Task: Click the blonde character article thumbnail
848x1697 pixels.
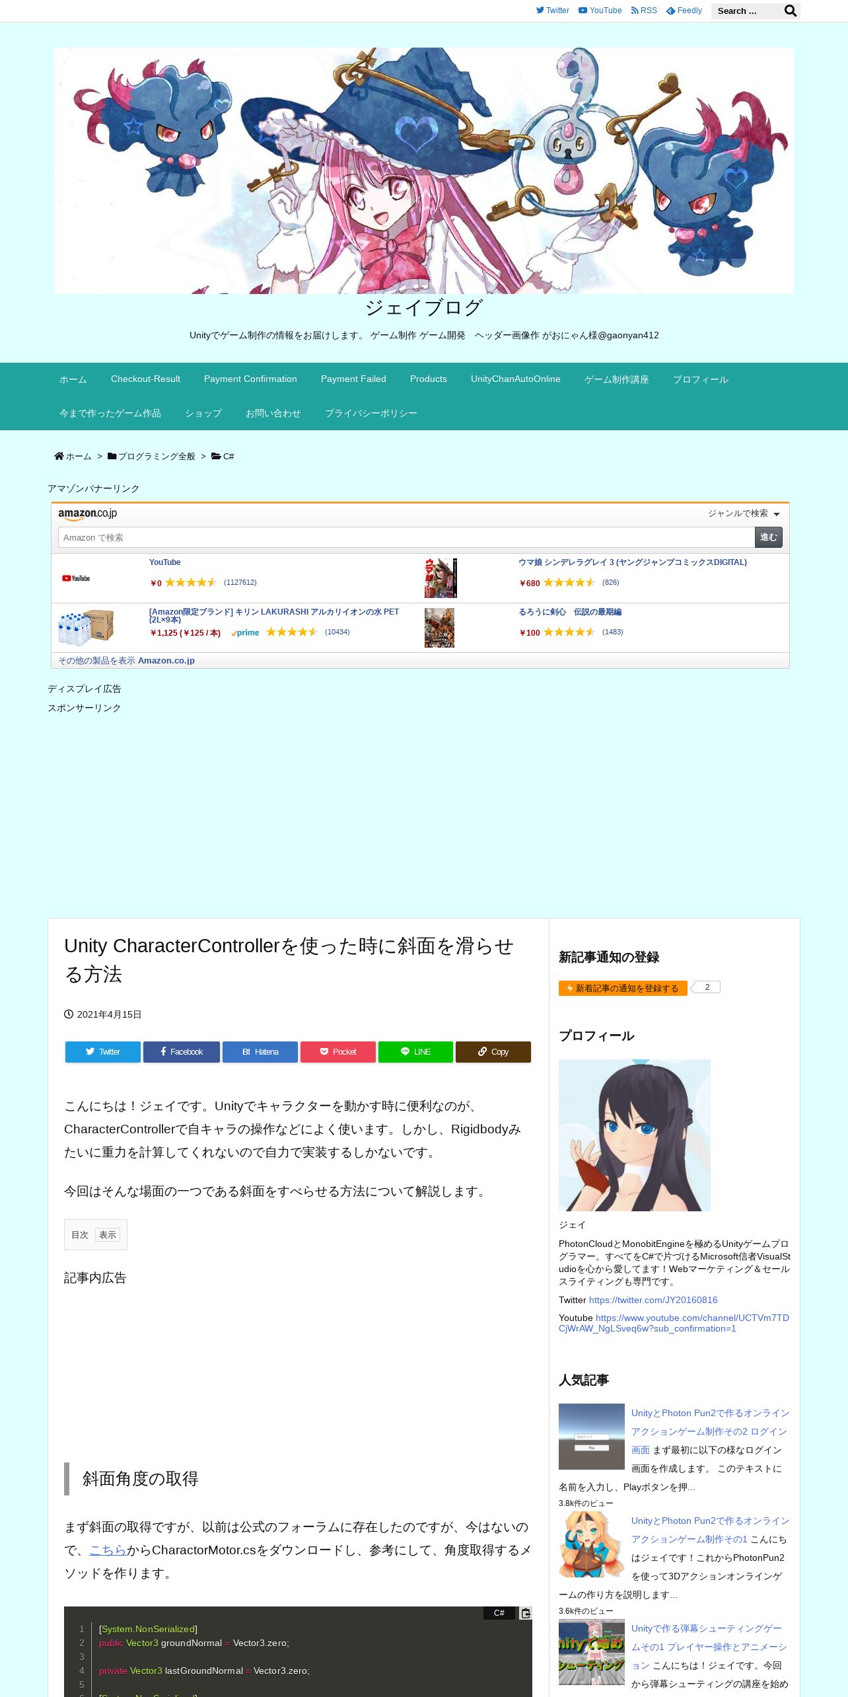Action: [x=592, y=1544]
